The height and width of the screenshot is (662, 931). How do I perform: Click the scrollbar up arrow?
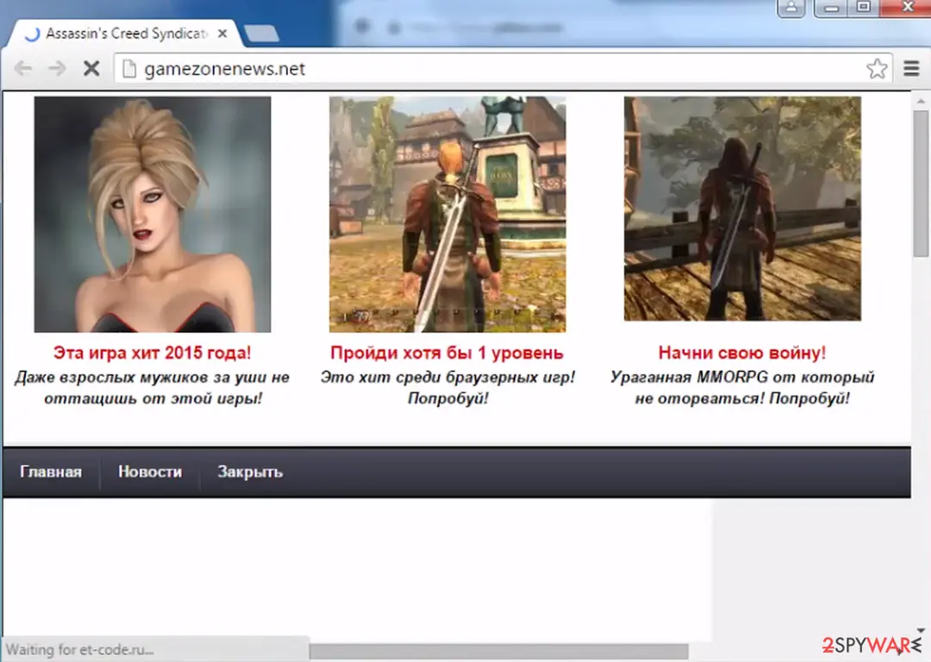tap(921, 102)
